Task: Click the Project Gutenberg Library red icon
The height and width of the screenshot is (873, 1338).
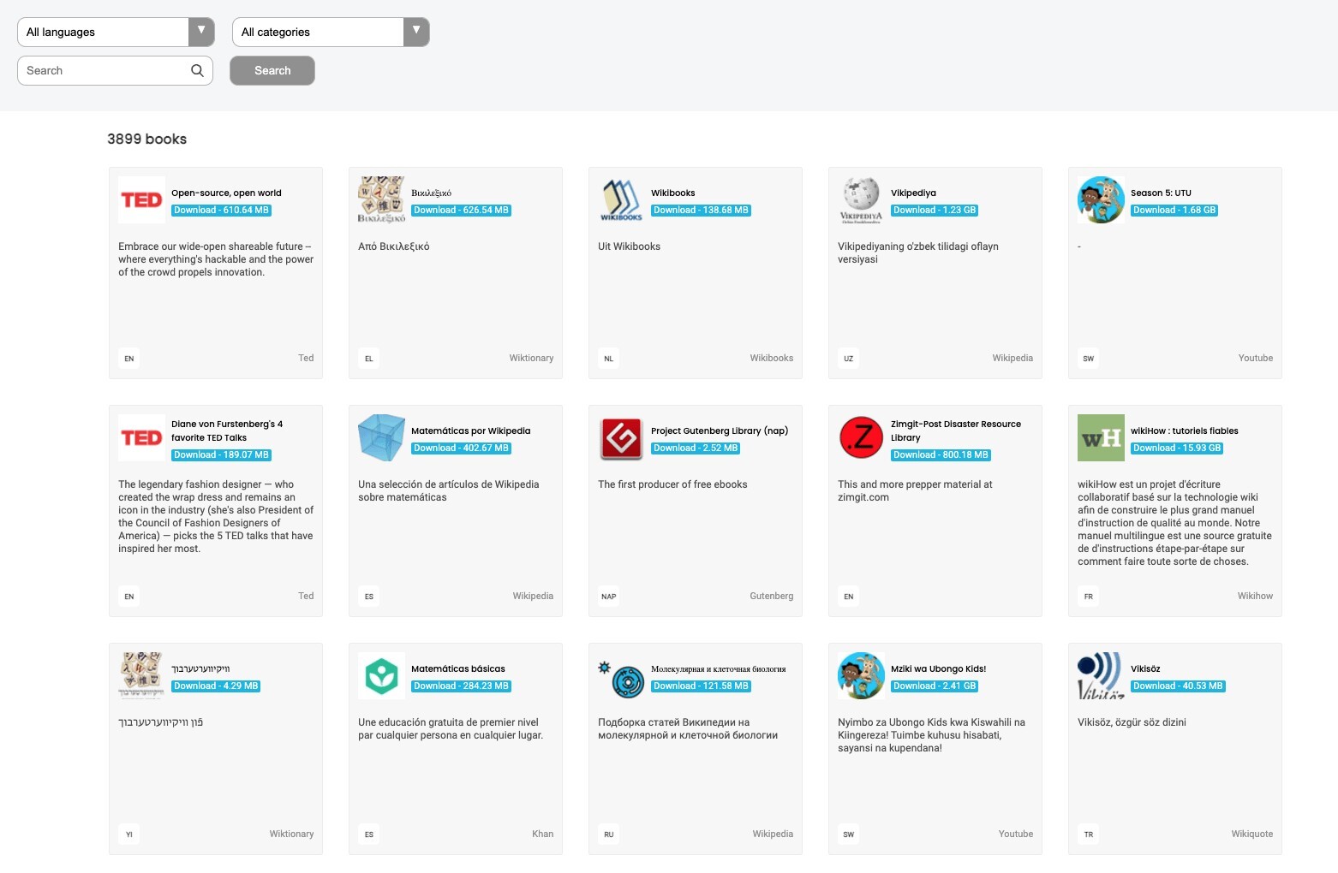Action: (621, 438)
